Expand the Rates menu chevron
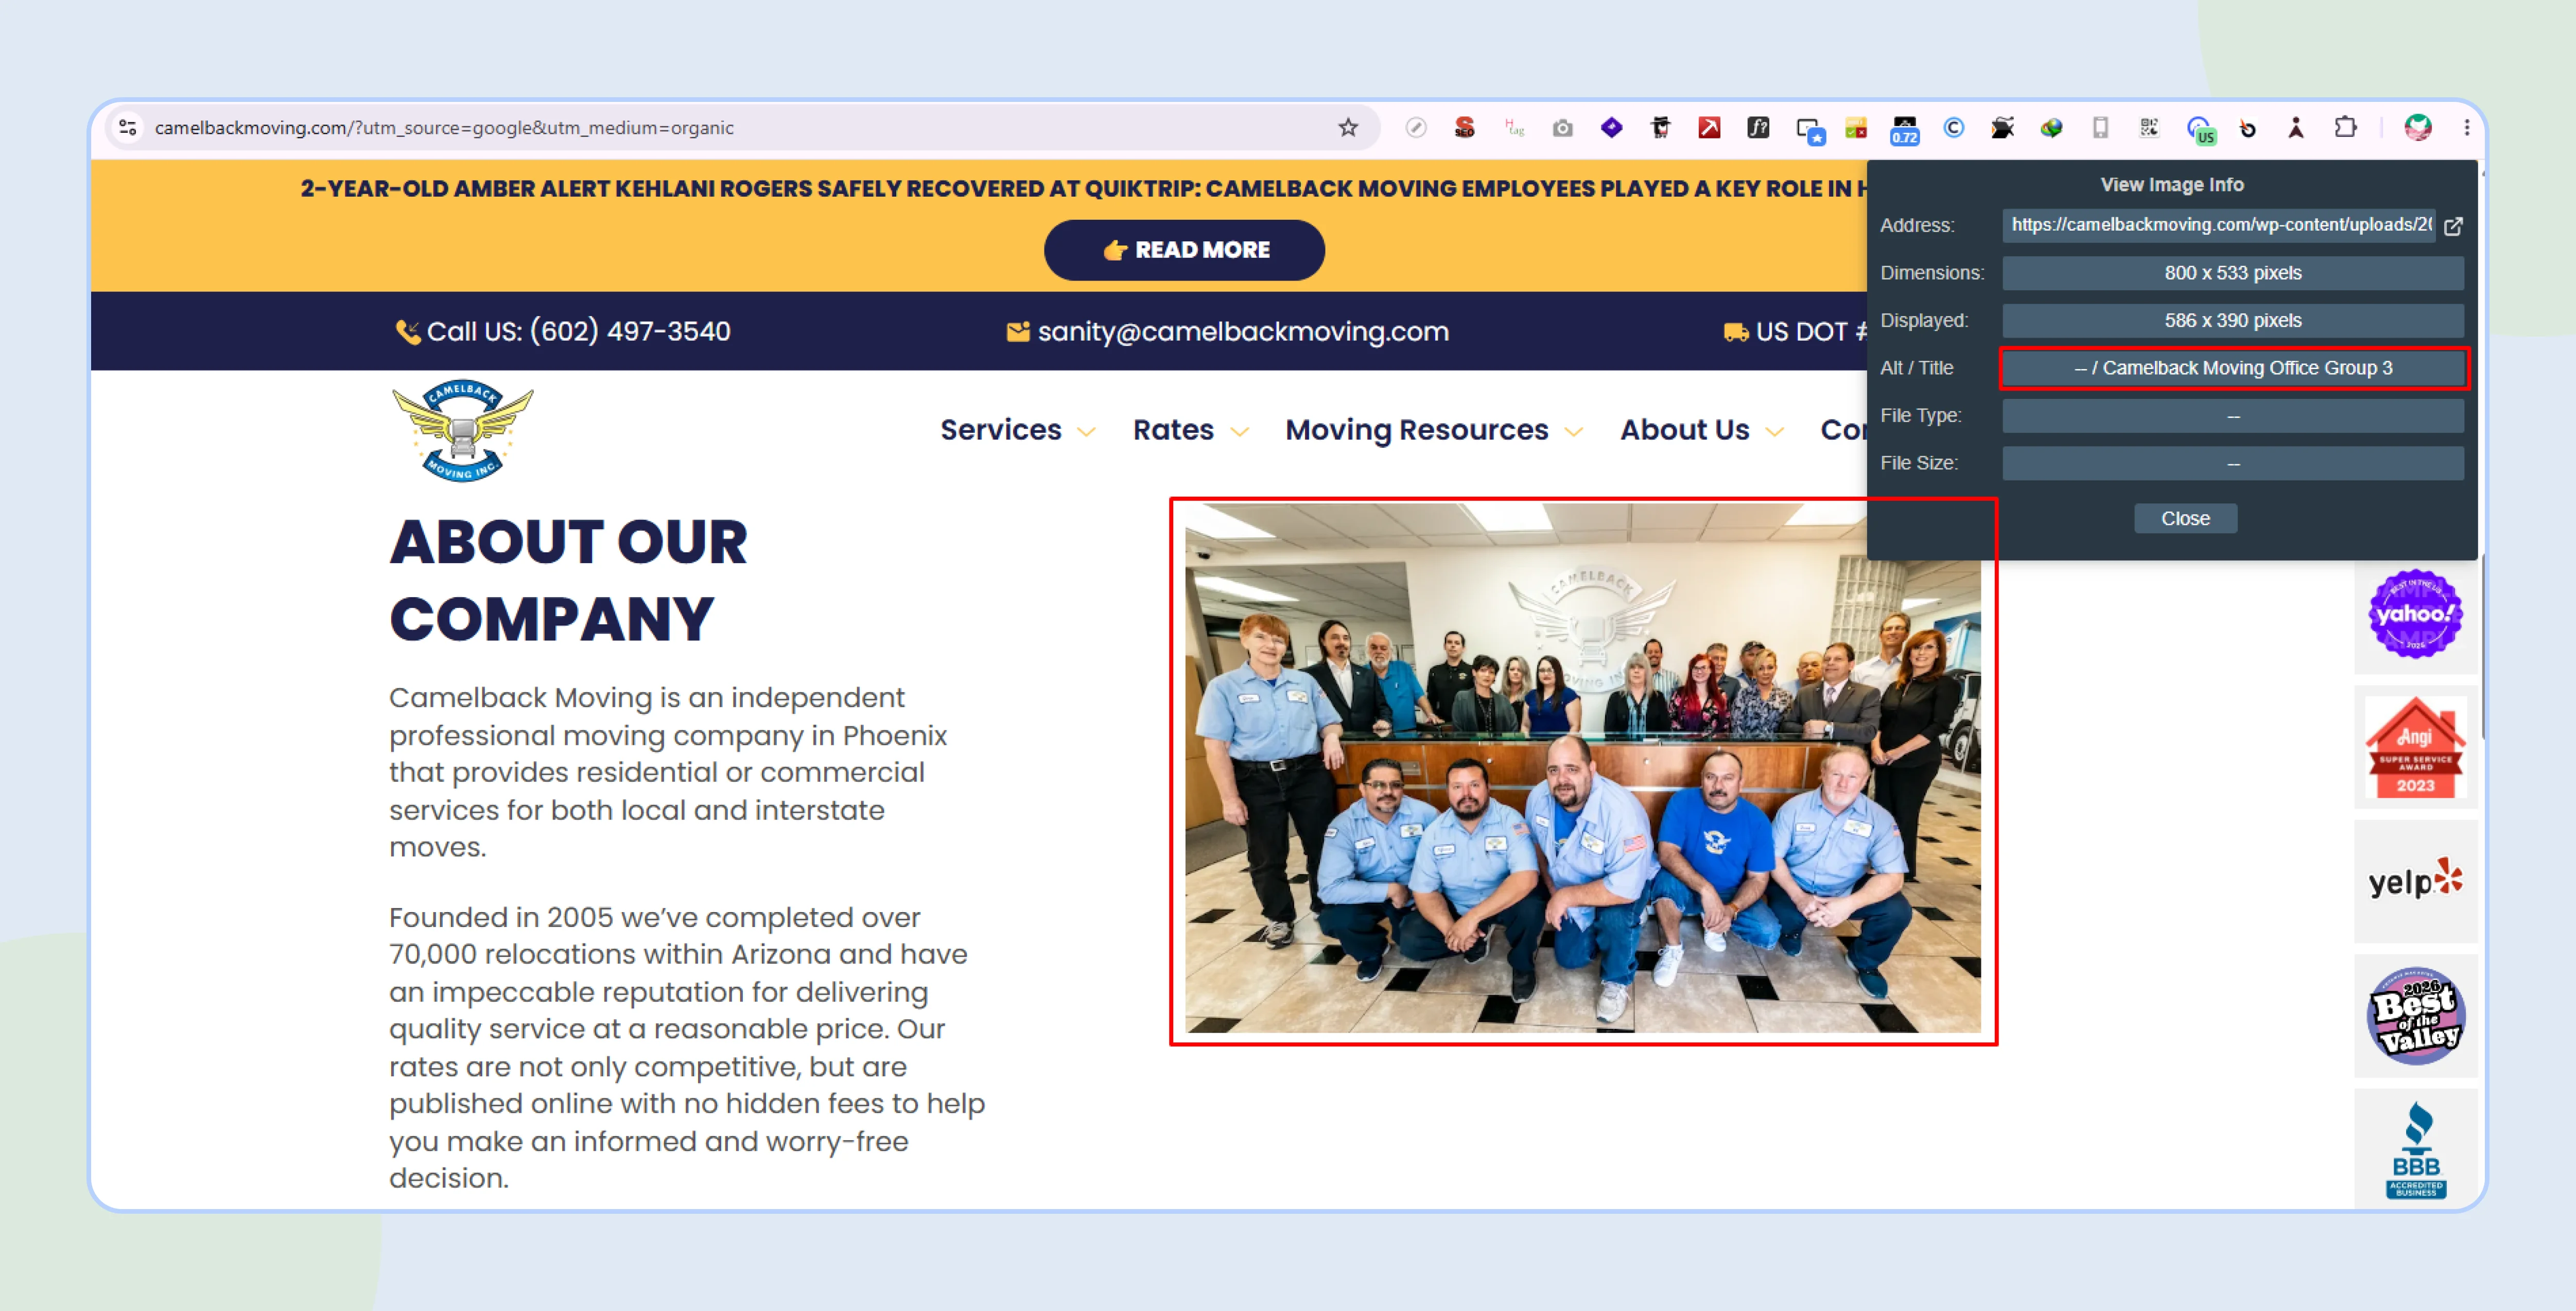Image resolution: width=2576 pixels, height=1311 pixels. (x=1239, y=432)
